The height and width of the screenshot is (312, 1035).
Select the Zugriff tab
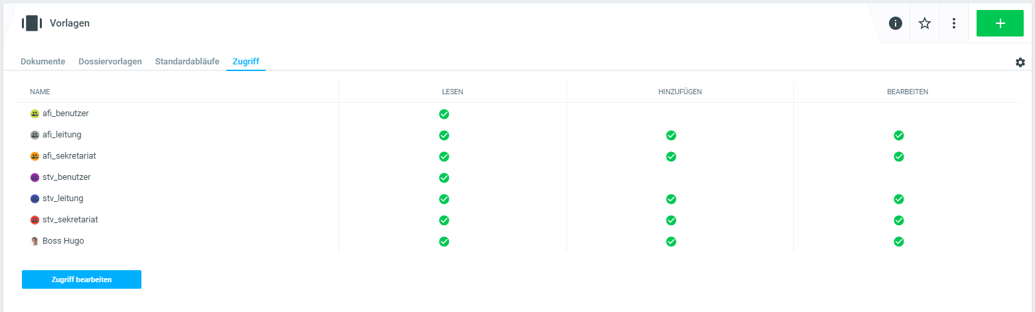point(246,62)
